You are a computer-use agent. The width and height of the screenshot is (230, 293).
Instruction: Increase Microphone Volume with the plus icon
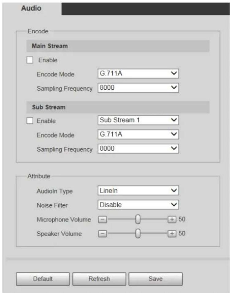pyautogui.click(x=172, y=220)
